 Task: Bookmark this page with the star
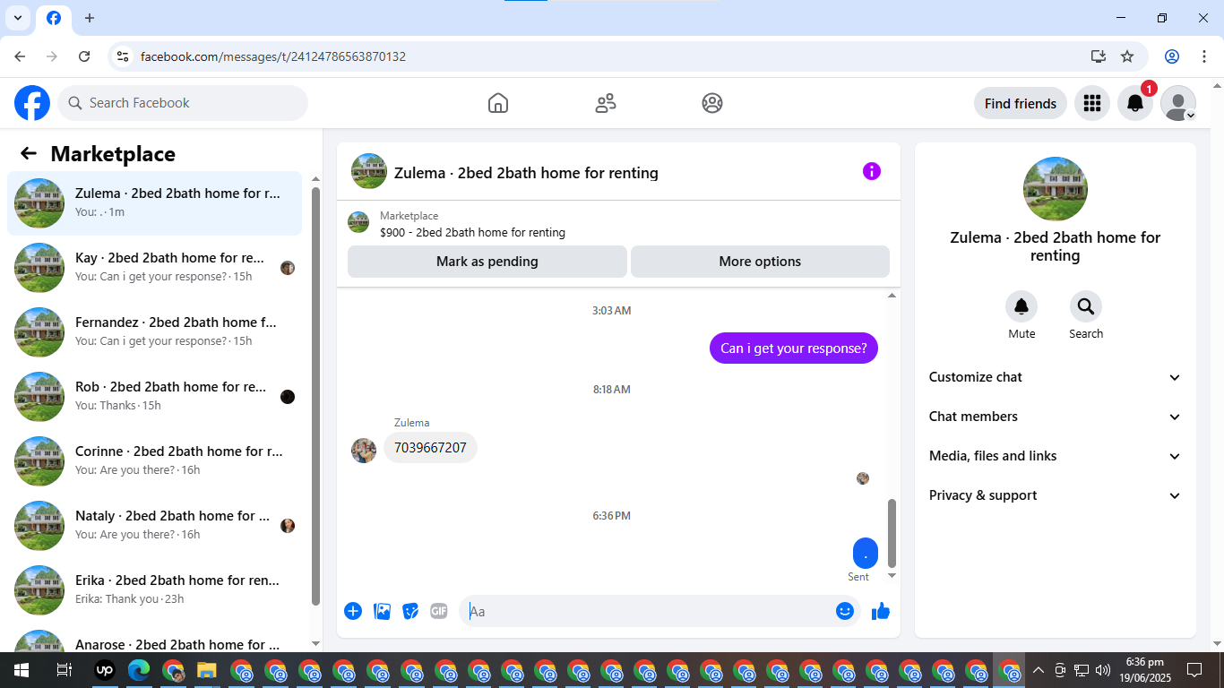1127,56
